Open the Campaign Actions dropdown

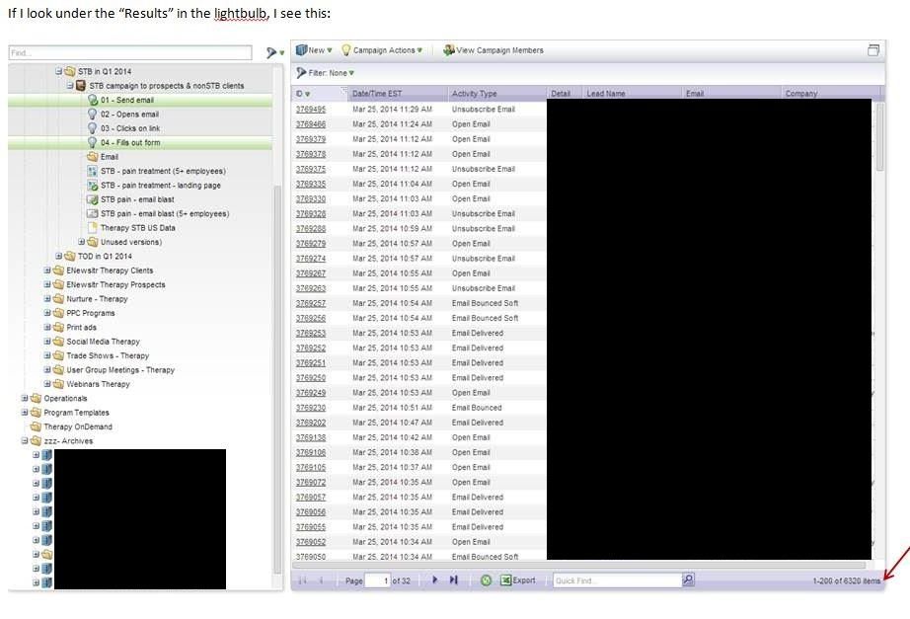coord(381,50)
